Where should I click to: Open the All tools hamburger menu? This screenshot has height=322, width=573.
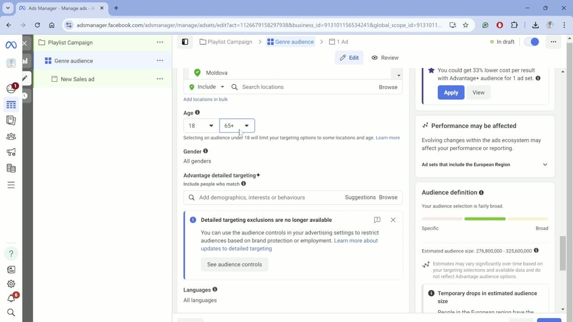pos(11,185)
